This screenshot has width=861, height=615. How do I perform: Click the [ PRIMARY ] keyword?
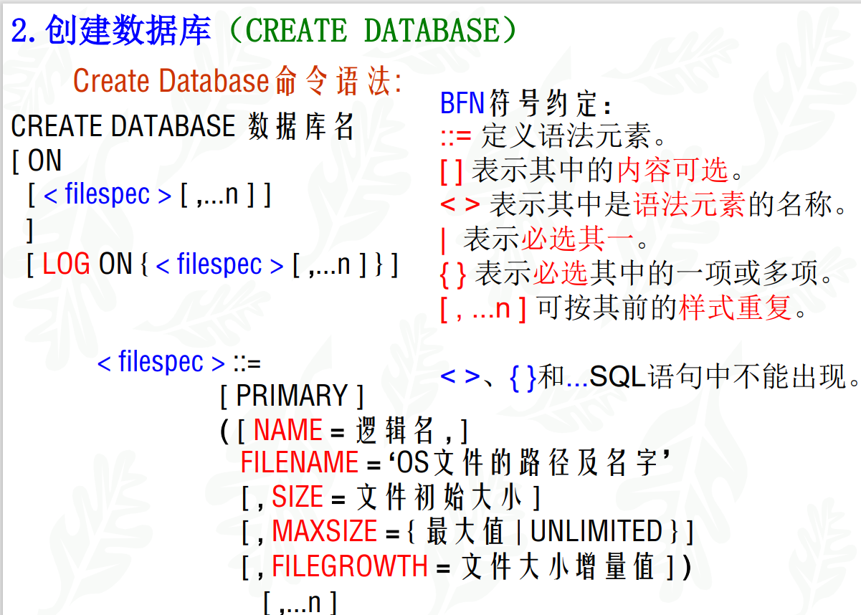292,396
